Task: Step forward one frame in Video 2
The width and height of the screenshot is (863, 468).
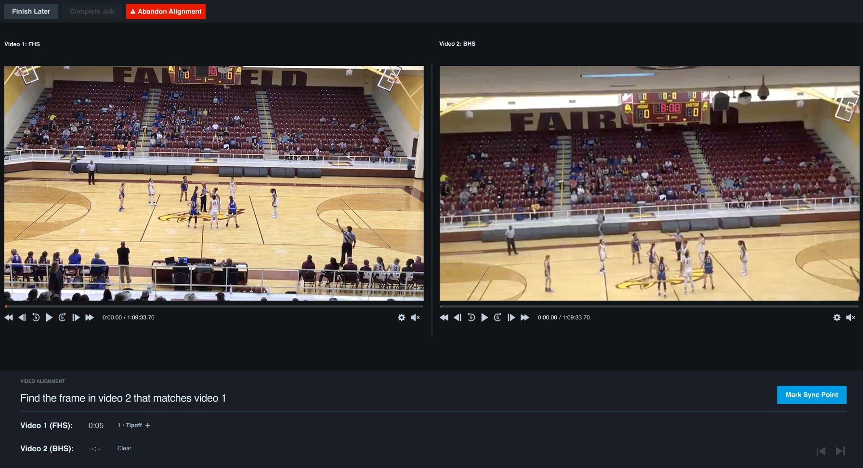Action: pos(511,317)
